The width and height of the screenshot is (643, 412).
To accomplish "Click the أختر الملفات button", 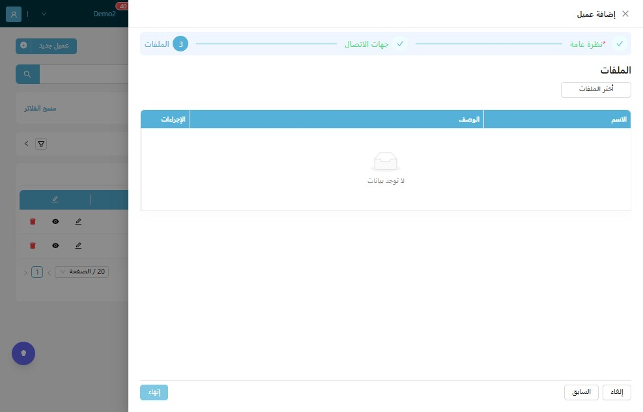I will (x=596, y=89).
